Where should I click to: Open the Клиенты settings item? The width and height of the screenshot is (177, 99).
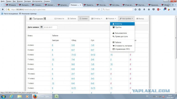coord(122,24)
